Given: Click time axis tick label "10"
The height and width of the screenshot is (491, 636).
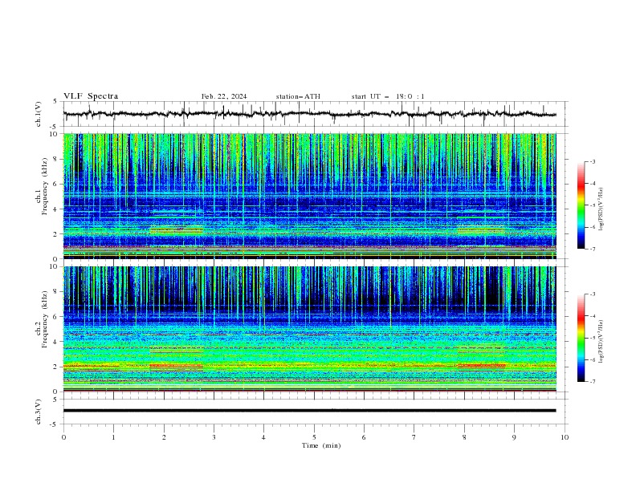Looking at the screenshot, I should point(565,437).
